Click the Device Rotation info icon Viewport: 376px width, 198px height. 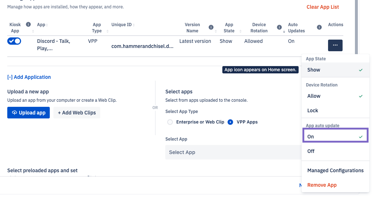coord(279,27)
